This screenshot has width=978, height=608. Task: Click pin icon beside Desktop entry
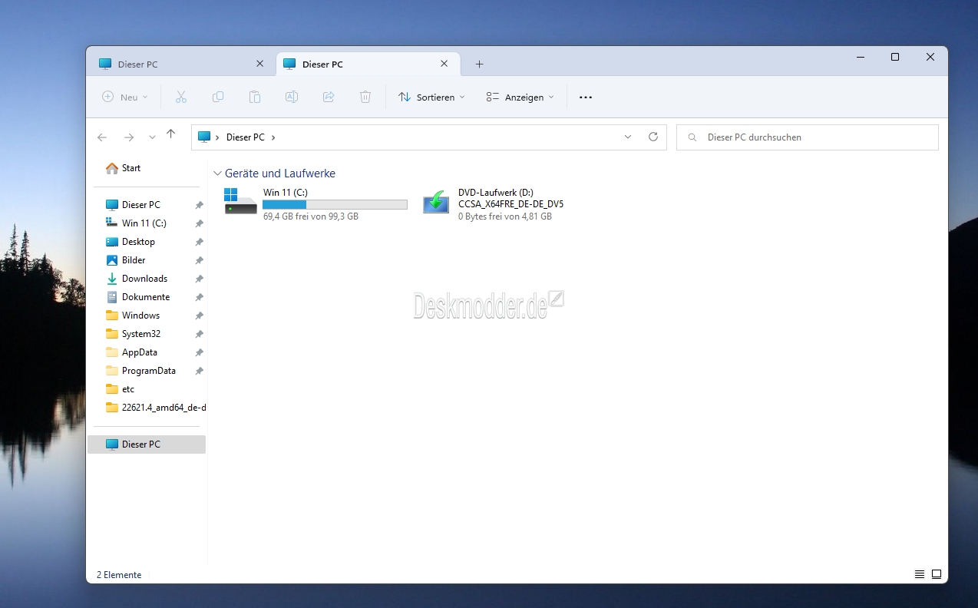(199, 242)
